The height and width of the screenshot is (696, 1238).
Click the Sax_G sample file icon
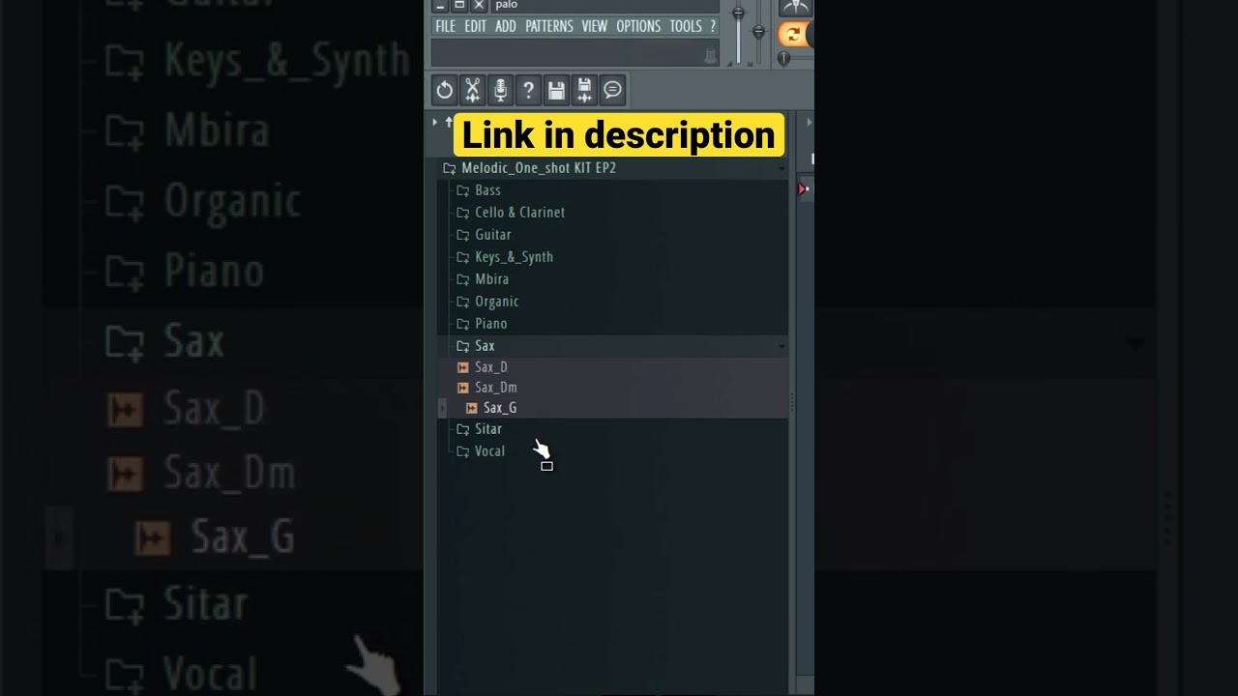472,408
